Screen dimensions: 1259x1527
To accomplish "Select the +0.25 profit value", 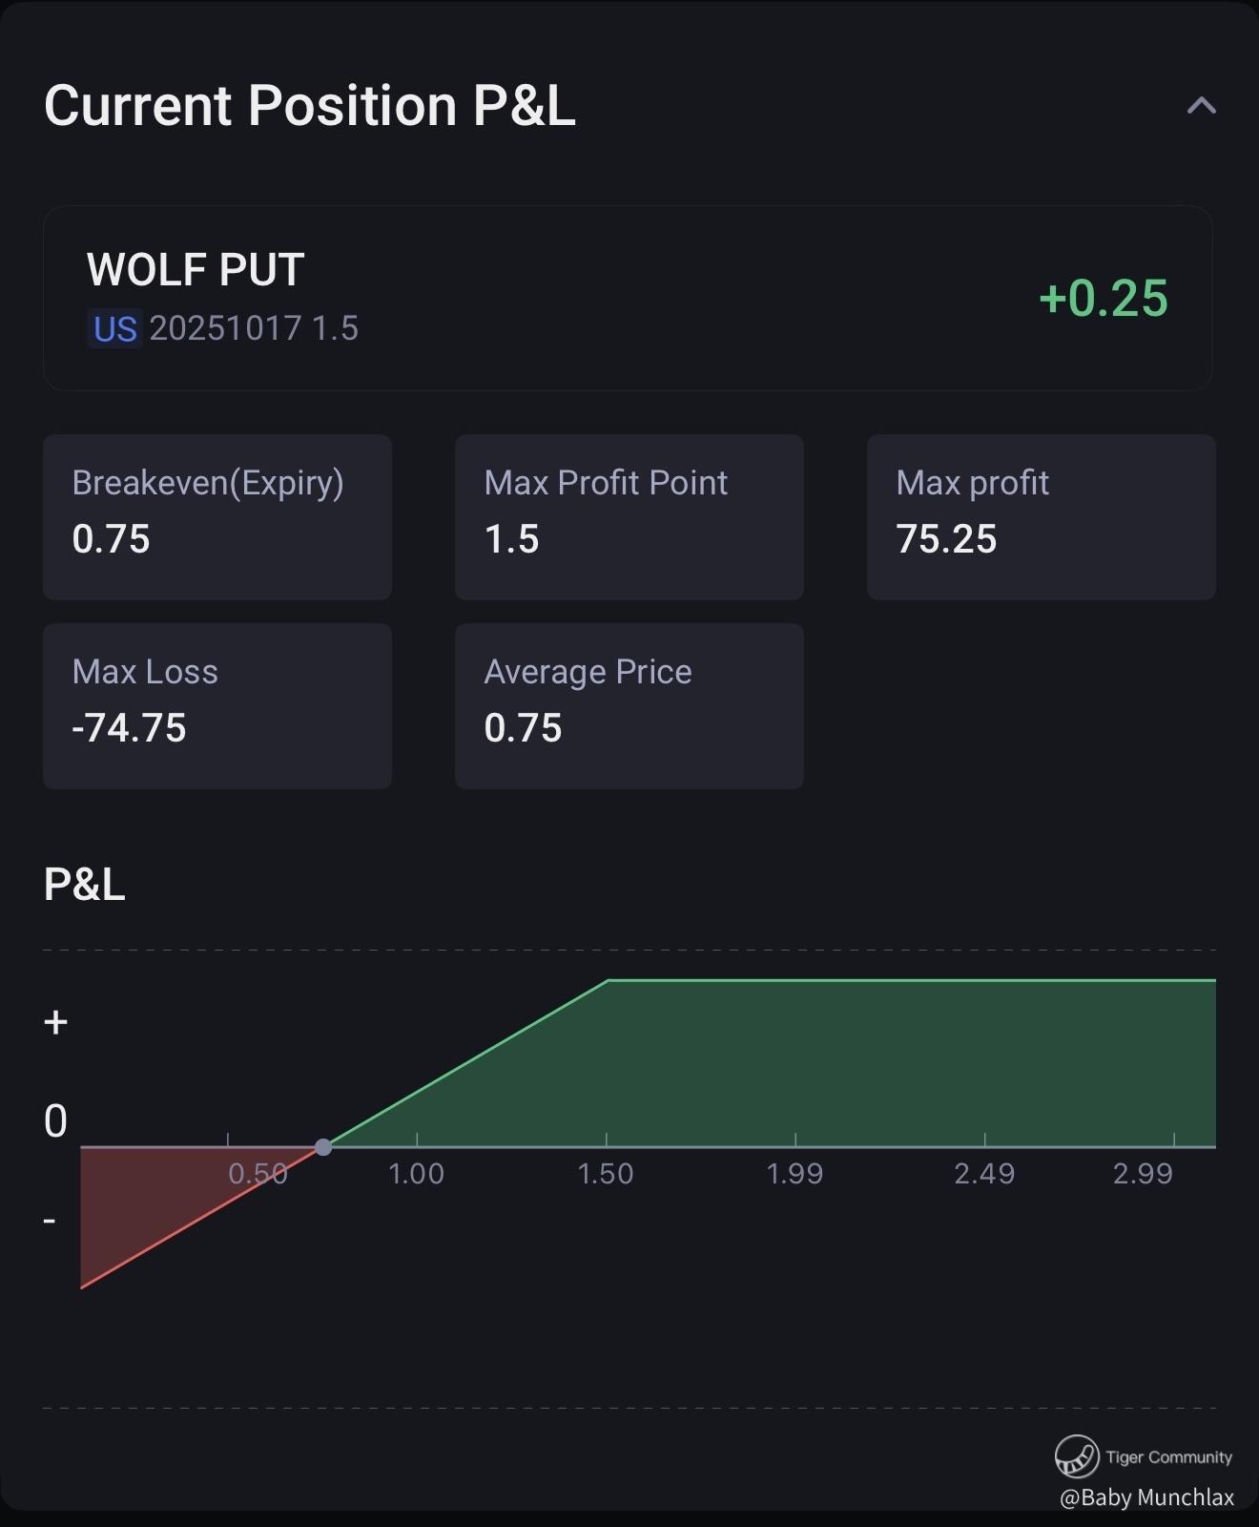I will [1103, 298].
